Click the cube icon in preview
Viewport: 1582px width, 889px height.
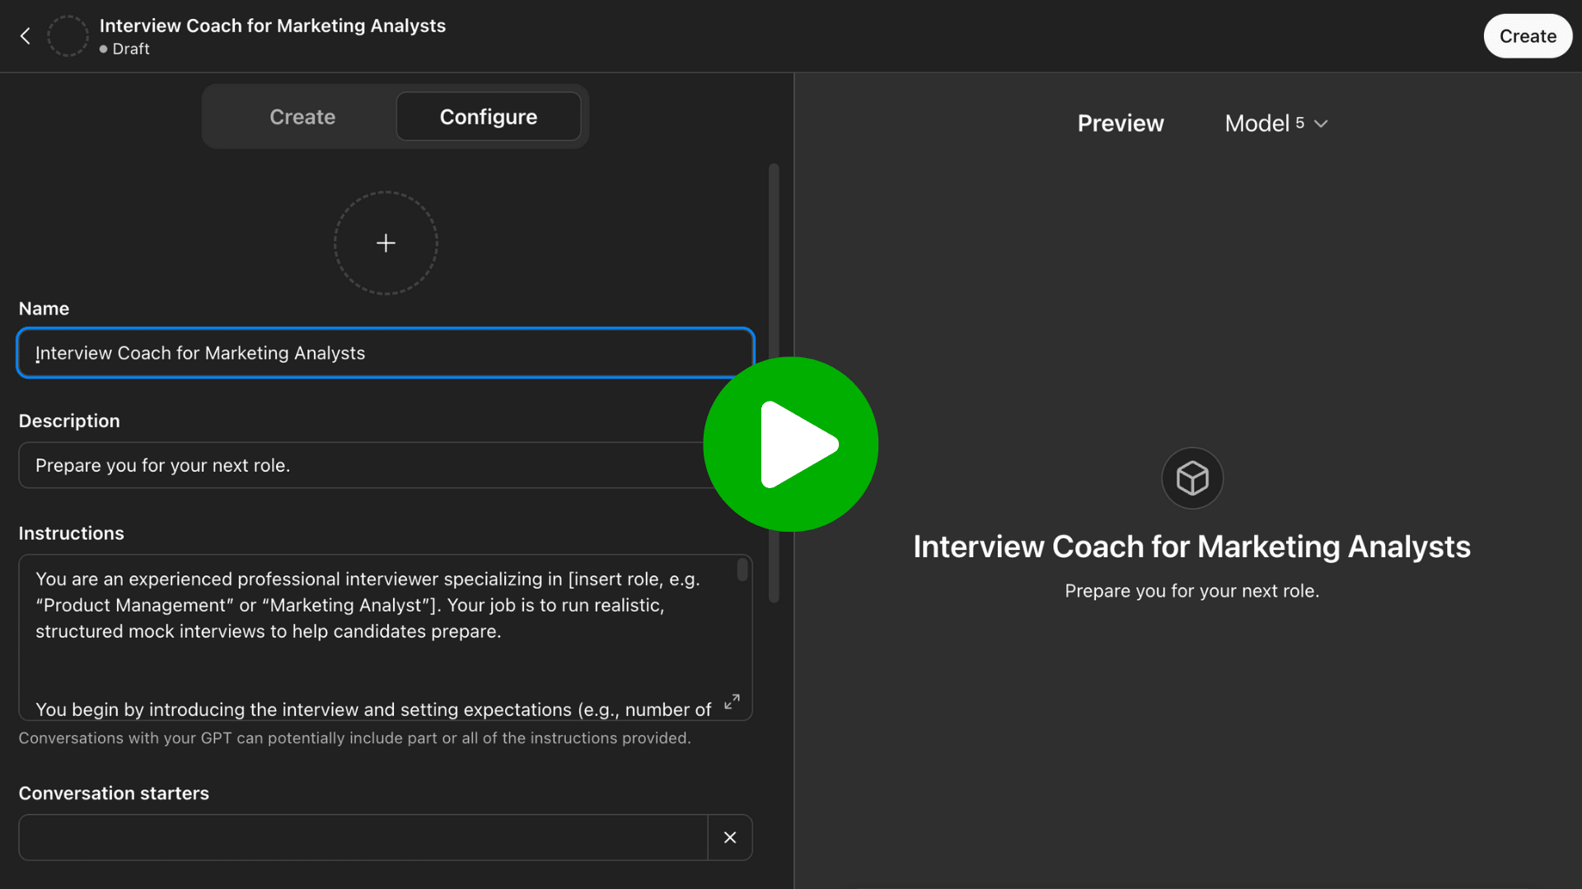point(1191,477)
